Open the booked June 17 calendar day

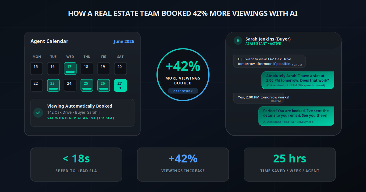click(70, 69)
